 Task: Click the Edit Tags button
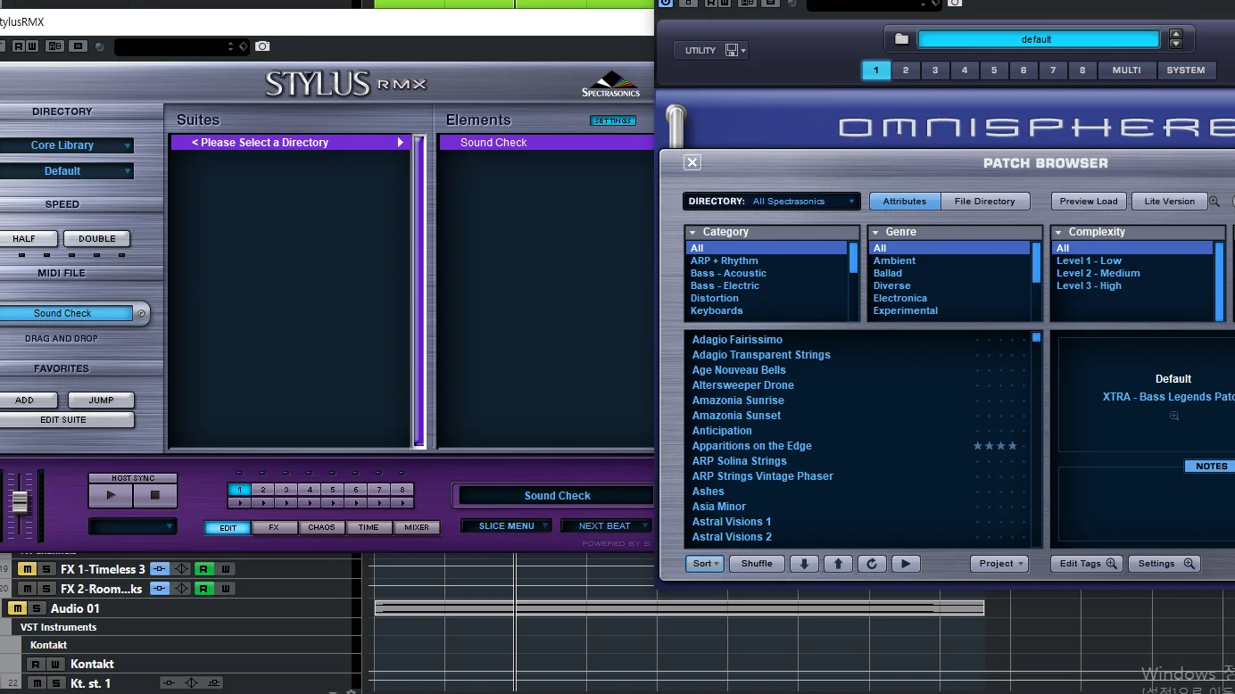click(x=1086, y=564)
